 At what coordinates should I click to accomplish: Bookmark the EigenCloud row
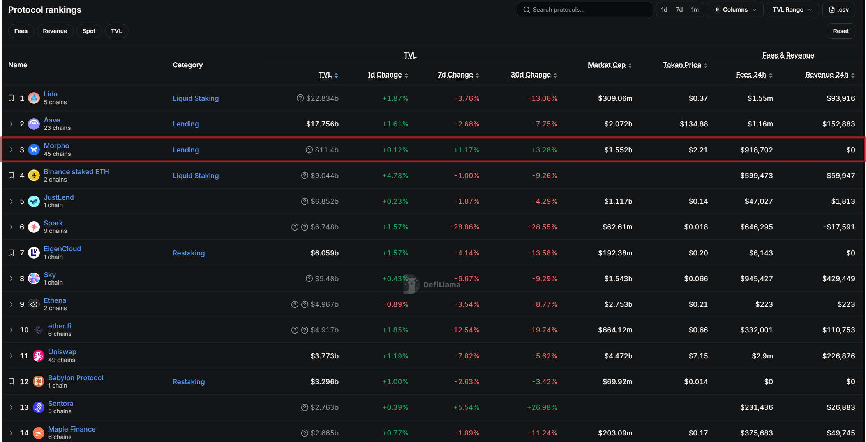point(11,253)
